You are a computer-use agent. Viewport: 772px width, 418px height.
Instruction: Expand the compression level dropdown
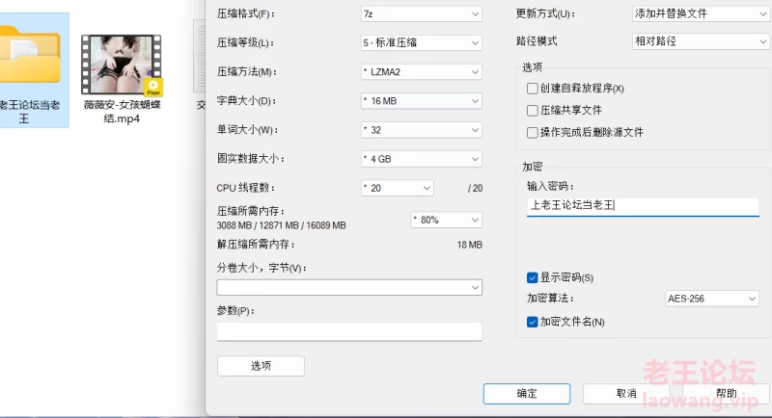422,42
